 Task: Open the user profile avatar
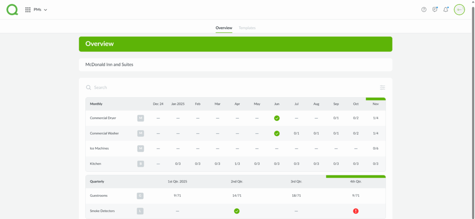tap(459, 10)
